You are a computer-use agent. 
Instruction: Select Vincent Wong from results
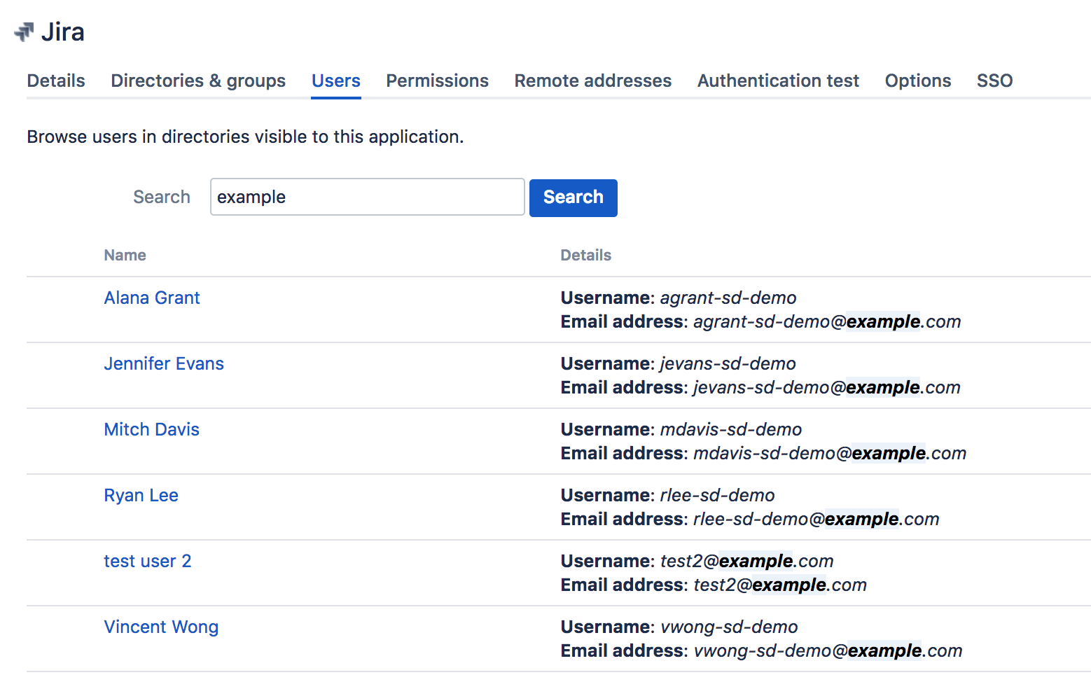(161, 627)
